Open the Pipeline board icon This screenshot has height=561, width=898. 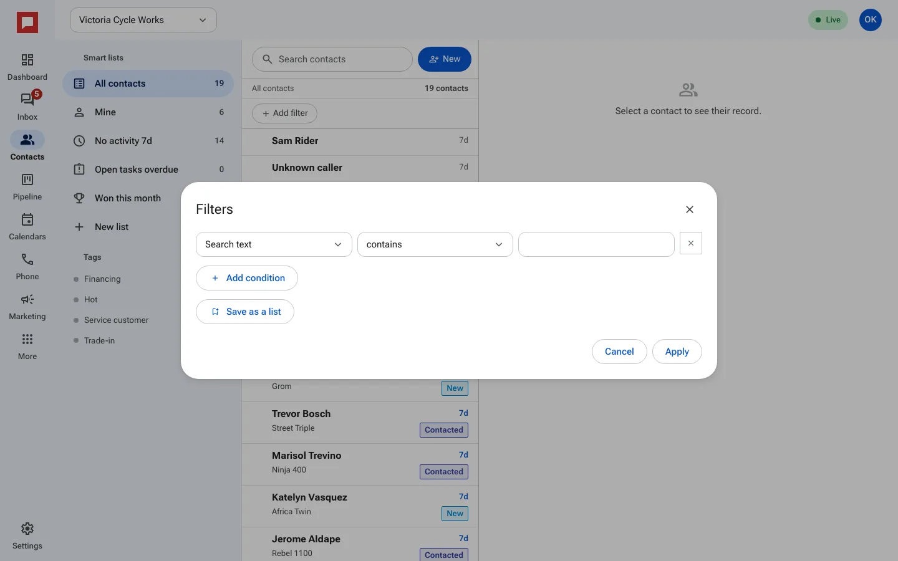27,180
